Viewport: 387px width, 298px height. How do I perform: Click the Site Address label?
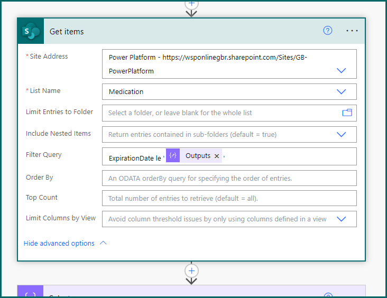click(49, 56)
